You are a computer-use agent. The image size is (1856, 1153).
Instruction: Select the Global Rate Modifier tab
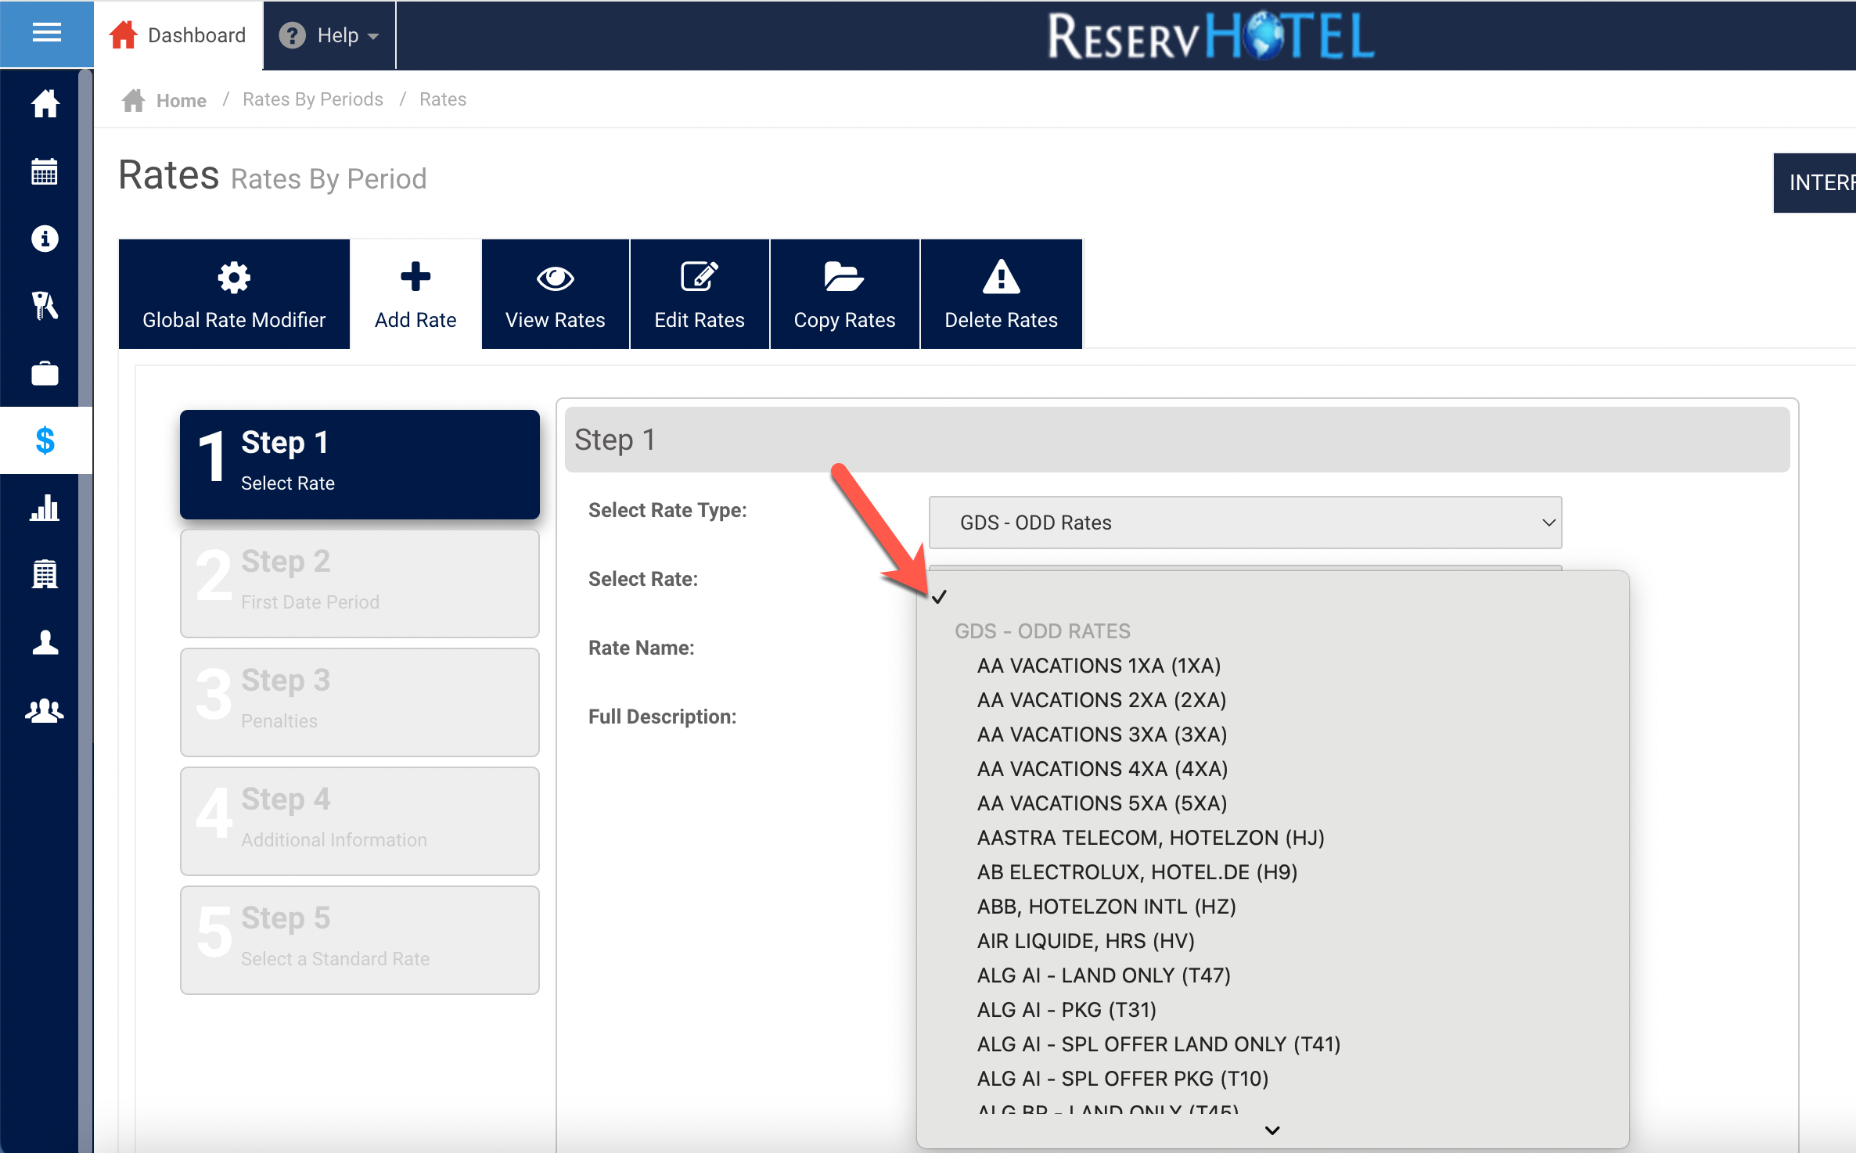(233, 294)
